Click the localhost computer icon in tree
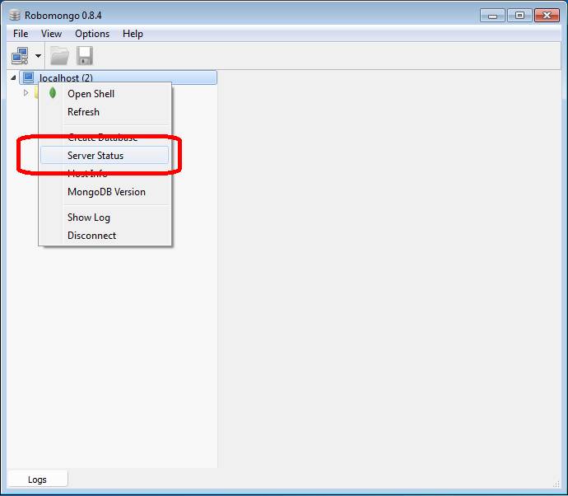 [x=29, y=78]
